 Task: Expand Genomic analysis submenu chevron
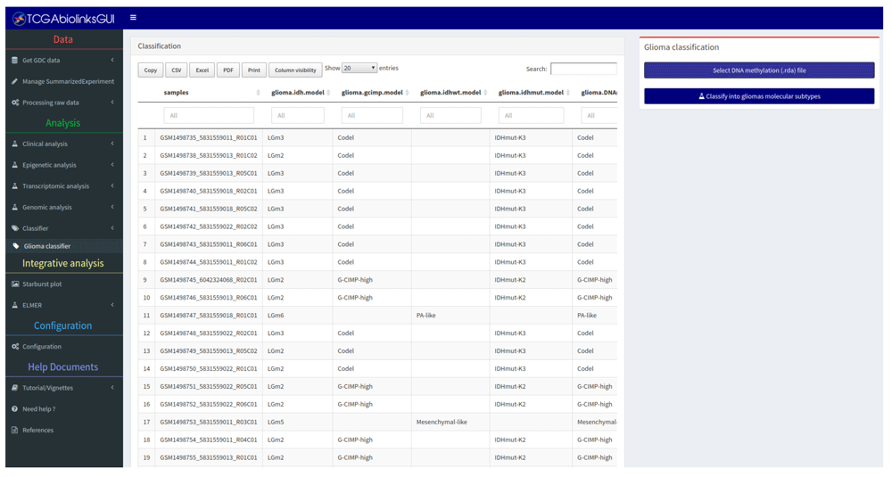click(x=112, y=207)
